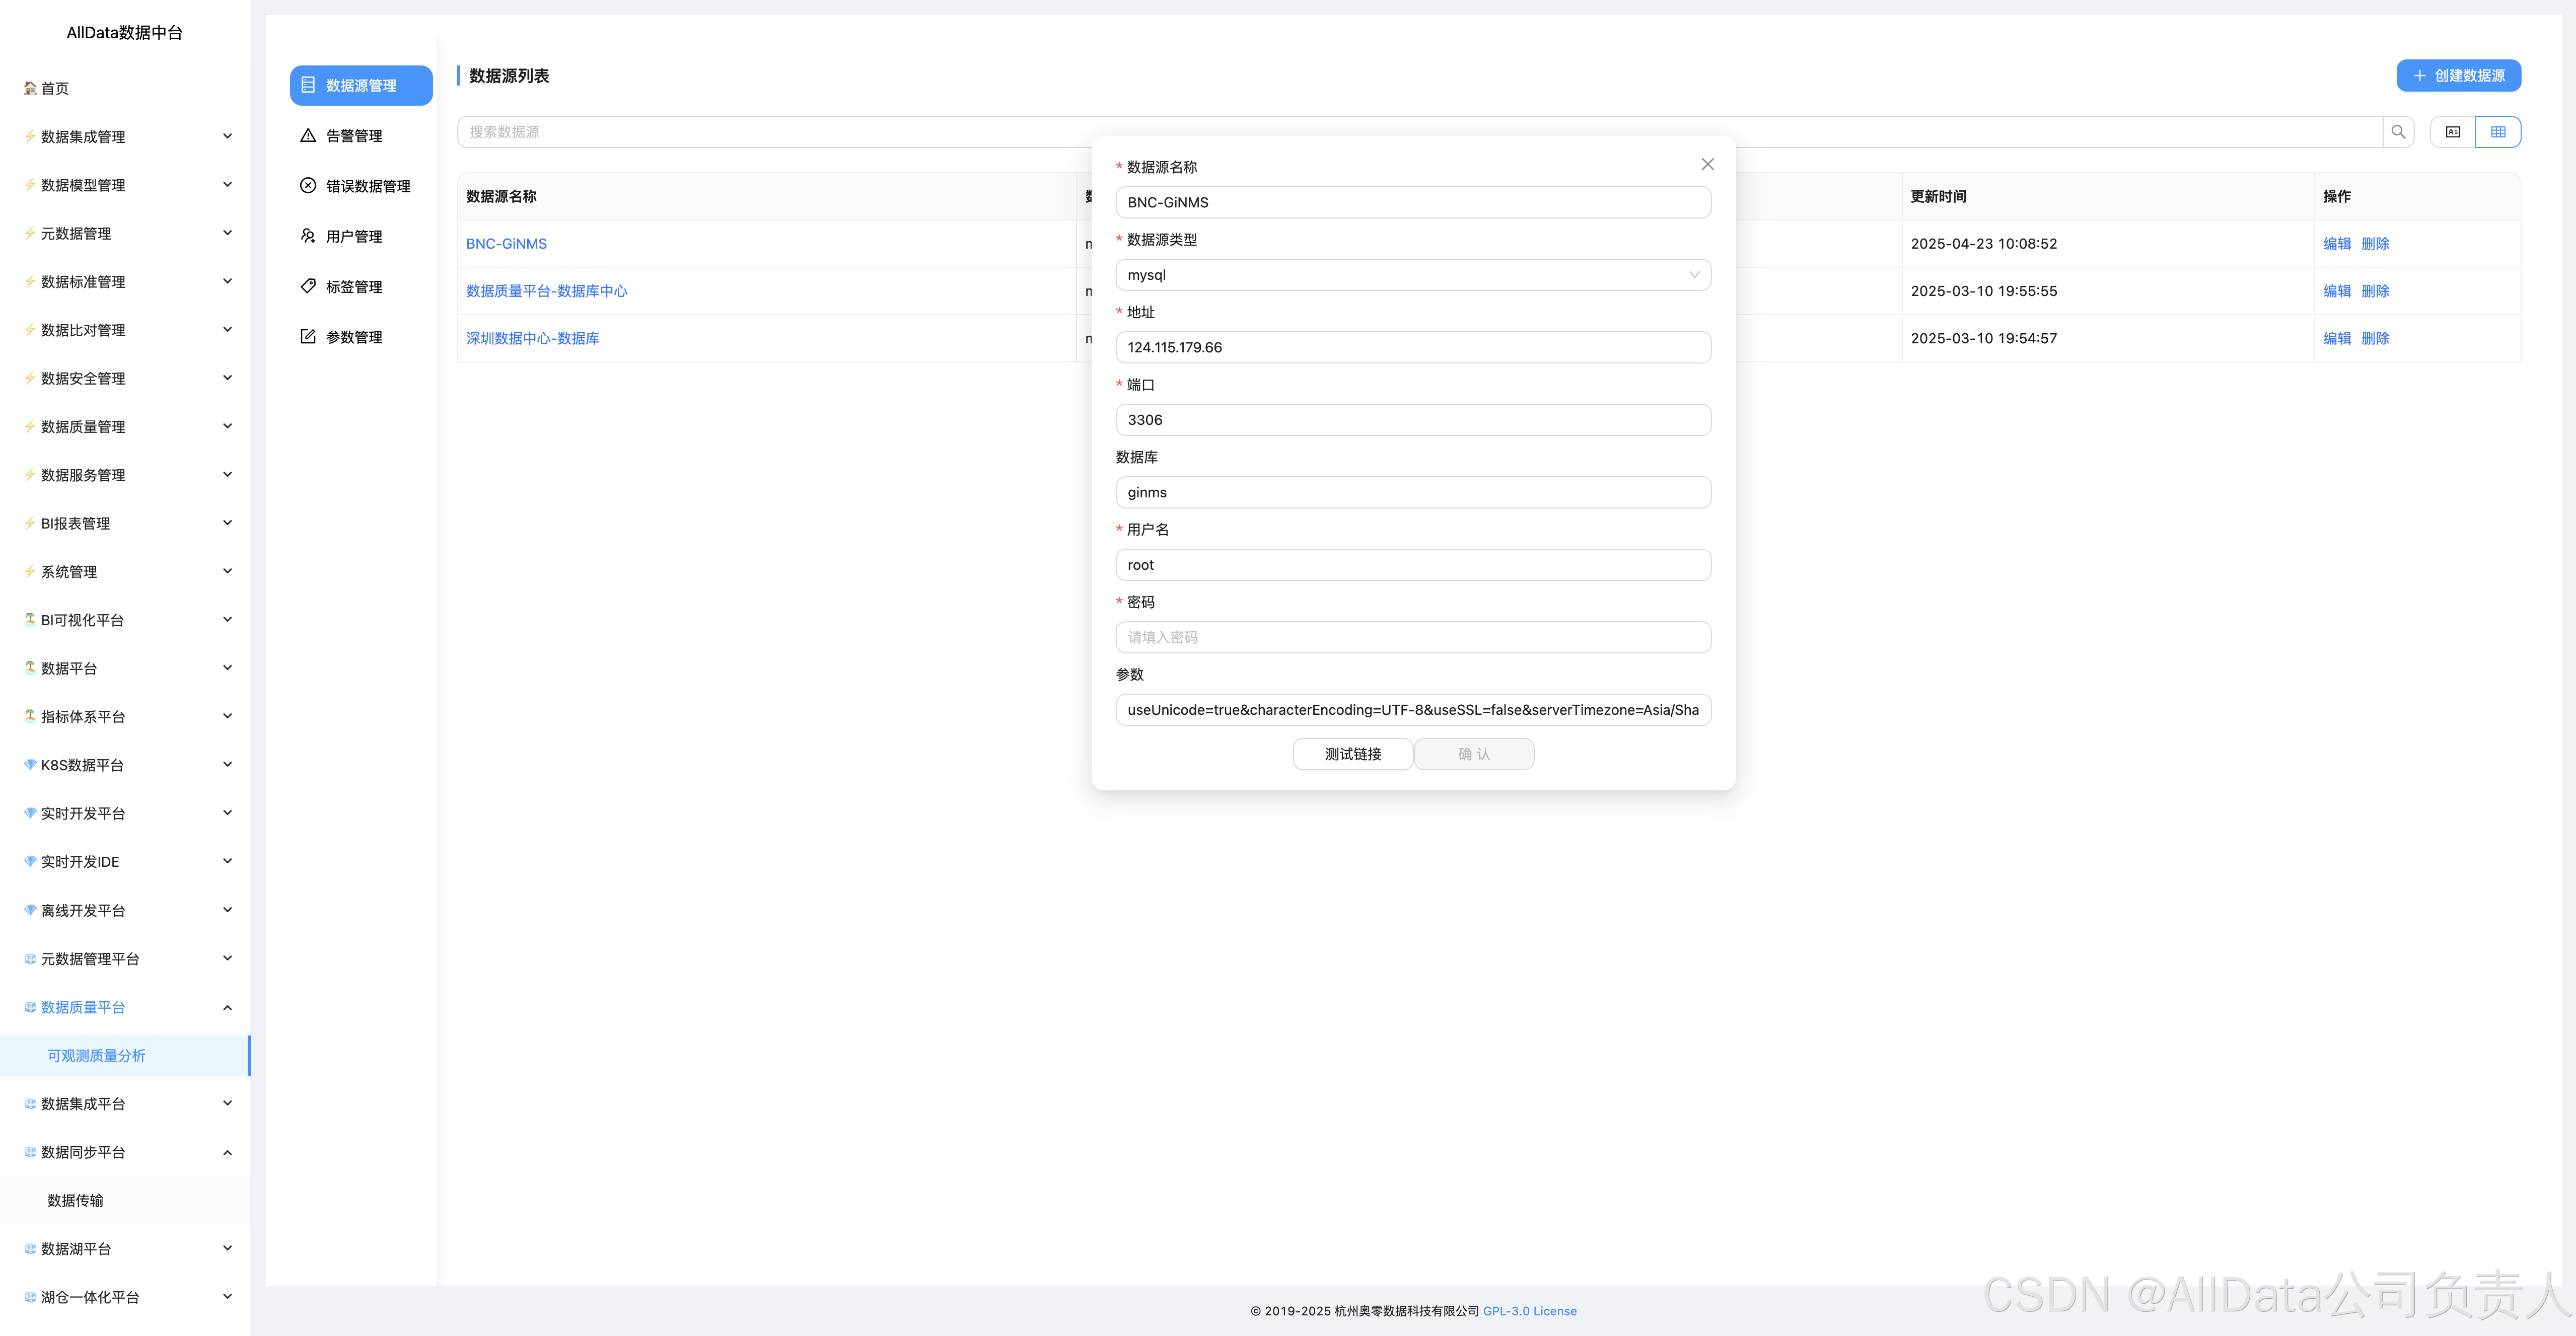This screenshot has width=2576, height=1336.
Task: Open 标签管理 section
Action: [x=361, y=287]
